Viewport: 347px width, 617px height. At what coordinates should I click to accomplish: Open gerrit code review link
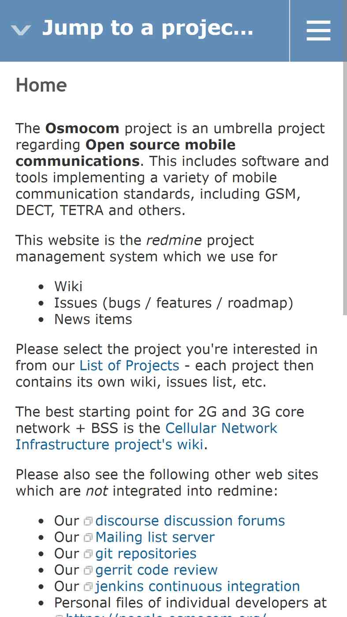[157, 570]
